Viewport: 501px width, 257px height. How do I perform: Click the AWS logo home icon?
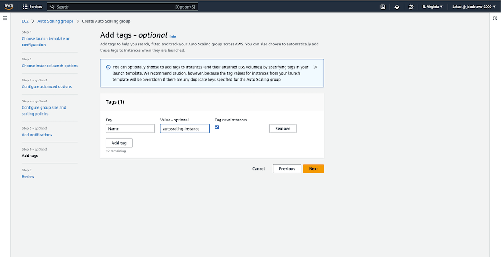9,6
